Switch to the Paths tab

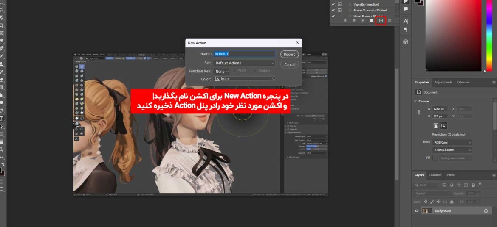(450, 175)
